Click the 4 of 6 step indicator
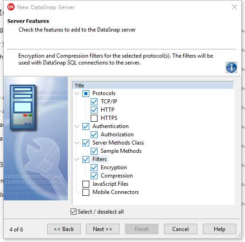The height and width of the screenshot is (242, 245). (x=16, y=230)
